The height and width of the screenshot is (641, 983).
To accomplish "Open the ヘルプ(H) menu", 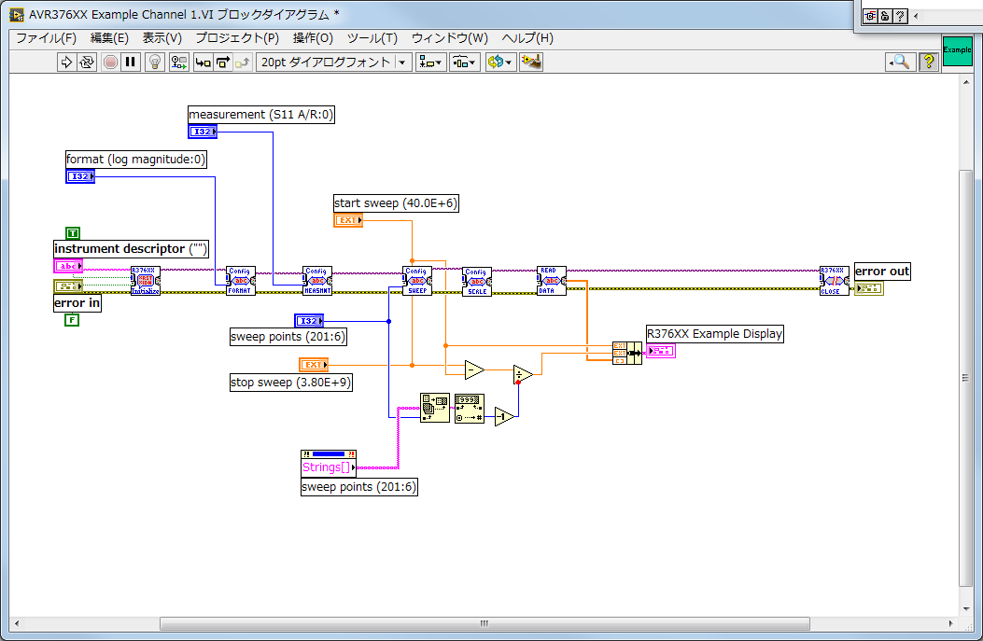I will coord(527,38).
